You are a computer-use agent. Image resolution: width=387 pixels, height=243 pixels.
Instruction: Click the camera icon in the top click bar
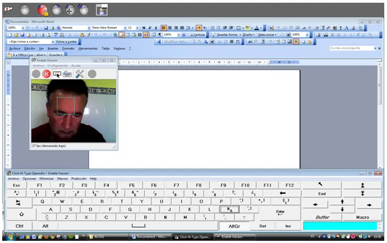8,9
